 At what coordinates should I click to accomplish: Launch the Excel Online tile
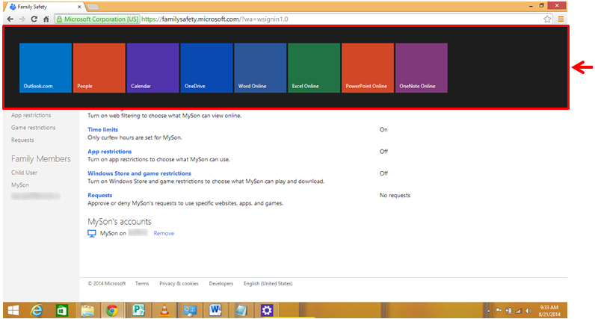(x=314, y=68)
